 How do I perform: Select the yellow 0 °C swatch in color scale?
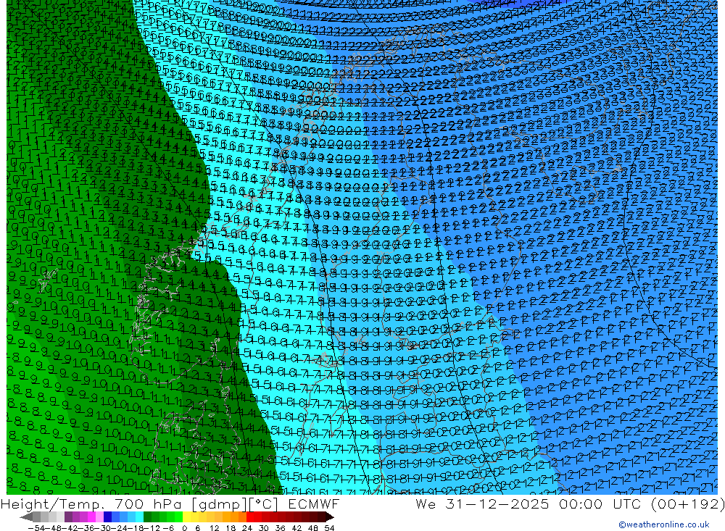pyautogui.click(x=187, y=517)
